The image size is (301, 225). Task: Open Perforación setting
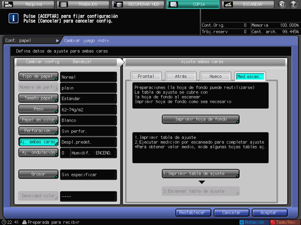coord(38,131)
